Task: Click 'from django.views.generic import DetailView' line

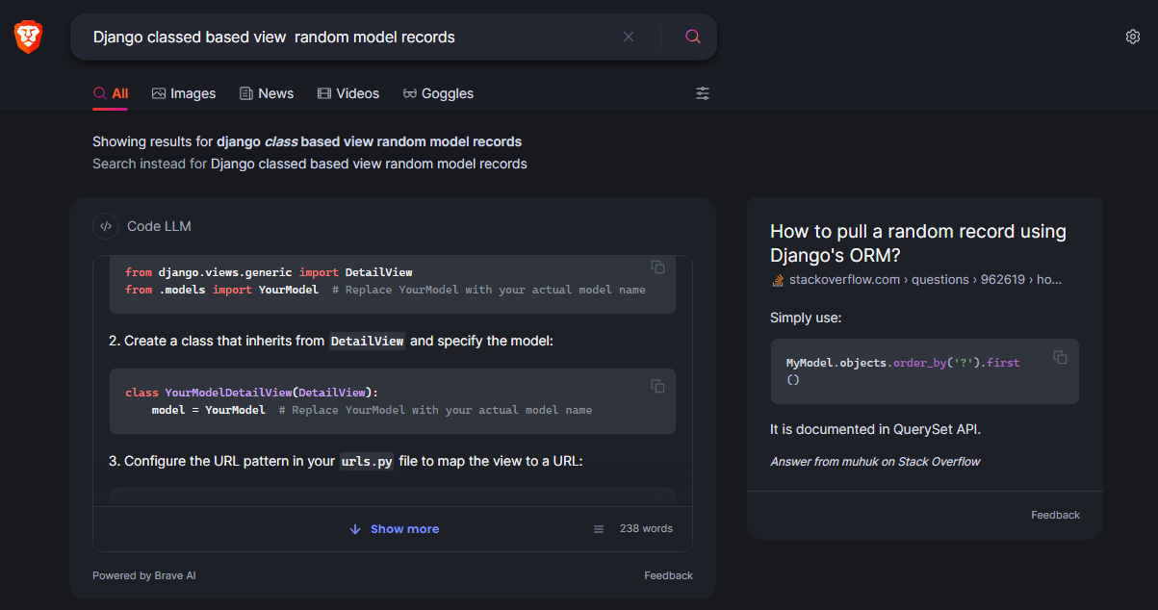Action: pyautogui.click(x=269, y=272)
